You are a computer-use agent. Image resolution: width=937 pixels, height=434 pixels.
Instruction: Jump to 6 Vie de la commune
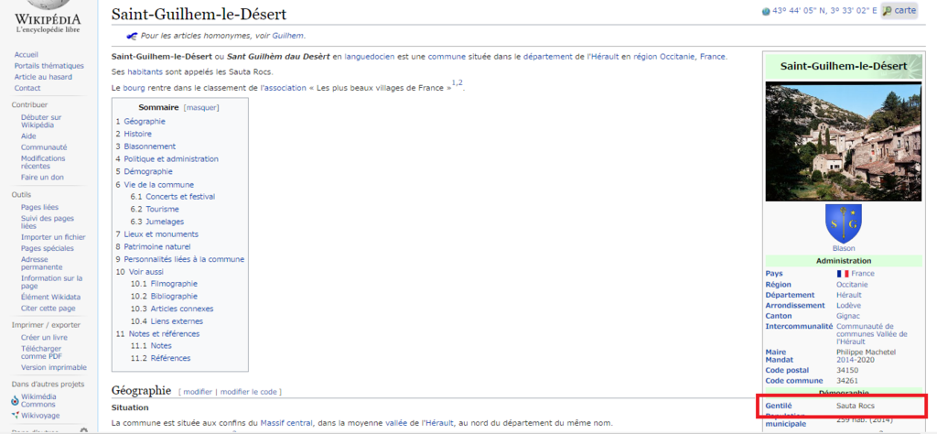pos(155,185)
